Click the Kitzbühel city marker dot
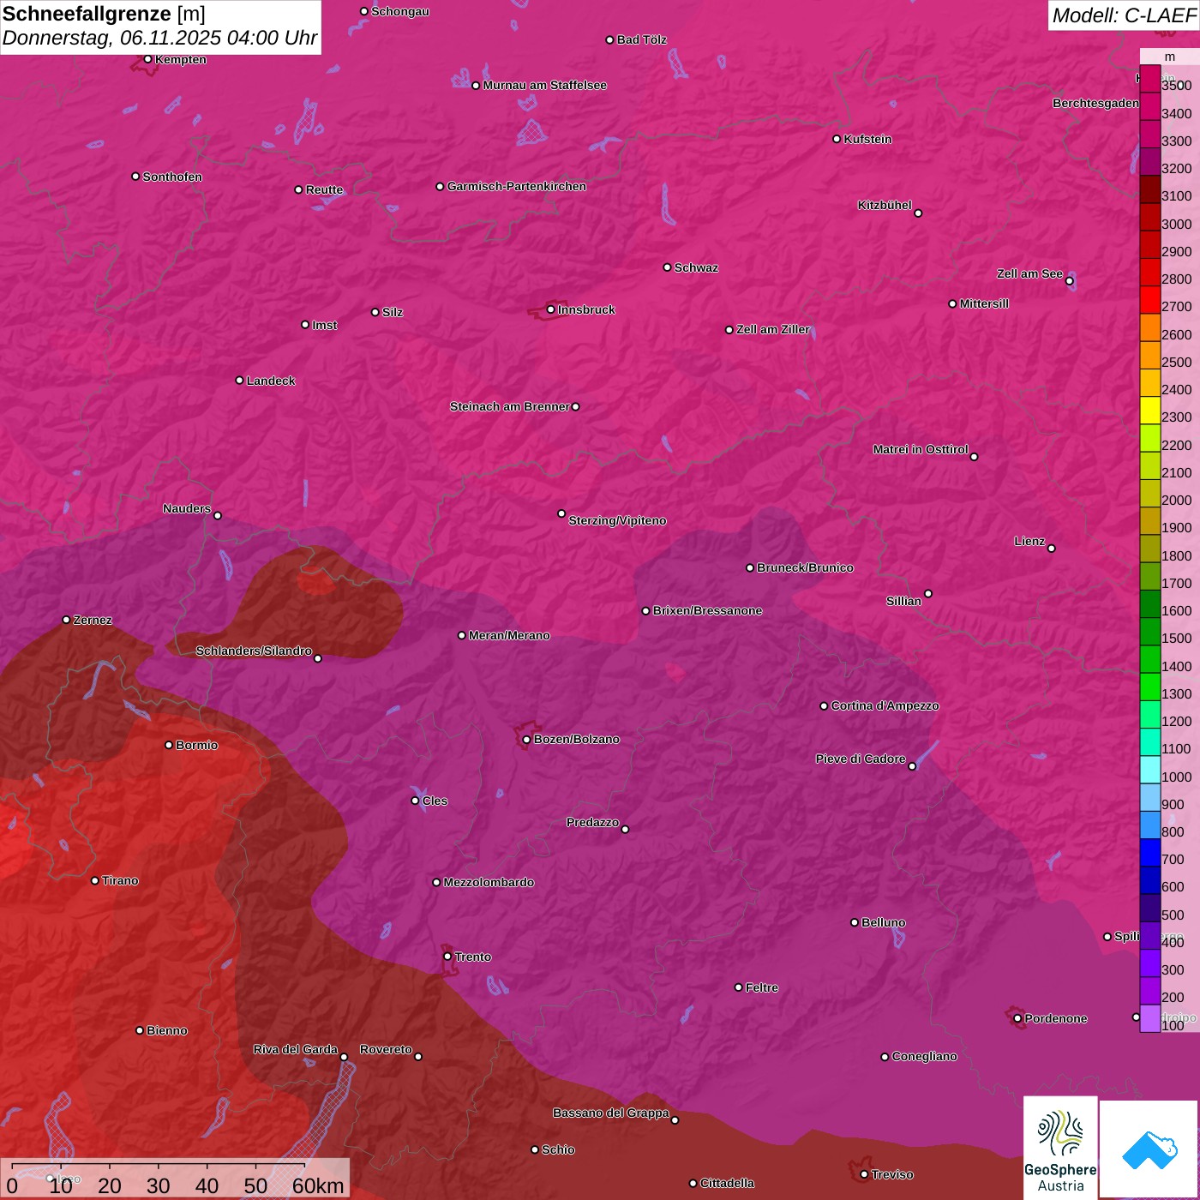The height and width of the screenshot is (1200, 1200). pos(918,213)
